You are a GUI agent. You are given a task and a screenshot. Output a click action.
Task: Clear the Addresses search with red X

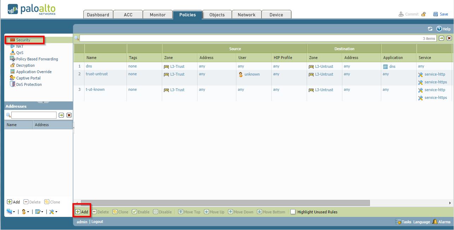tap(69, 115)
